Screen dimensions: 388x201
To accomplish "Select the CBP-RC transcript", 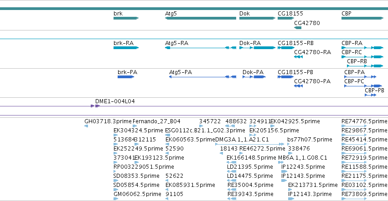I will (362, 57).
